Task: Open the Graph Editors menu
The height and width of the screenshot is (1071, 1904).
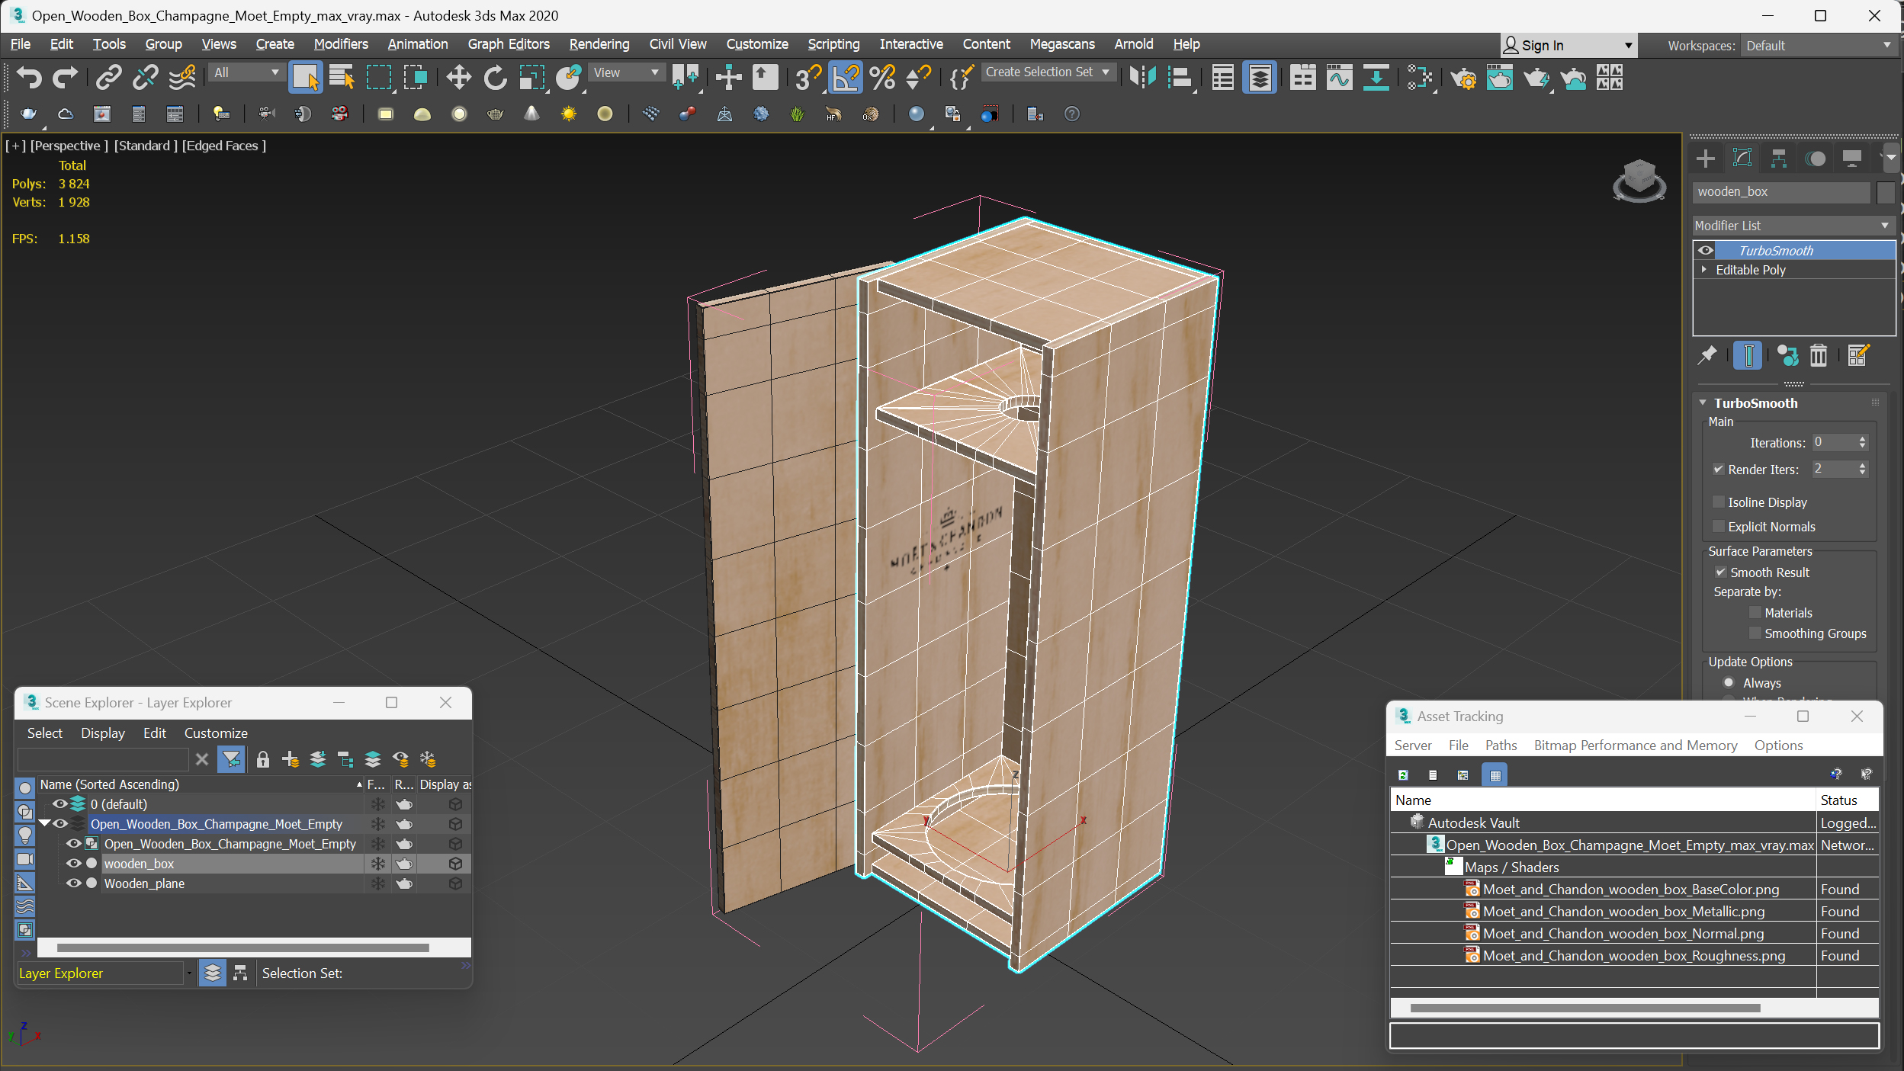Action: pos(509,44)
